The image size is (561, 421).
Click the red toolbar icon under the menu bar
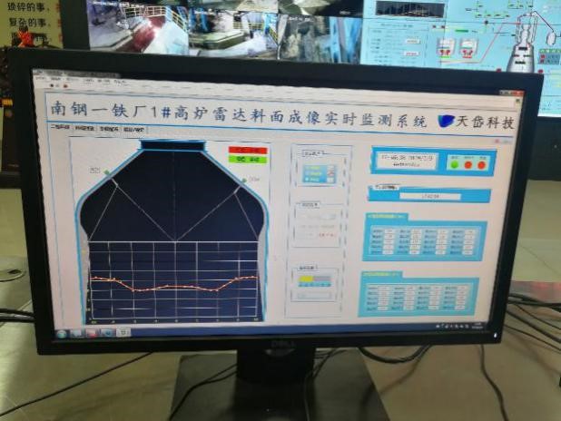pyautogui.click(x=65, y=86)
